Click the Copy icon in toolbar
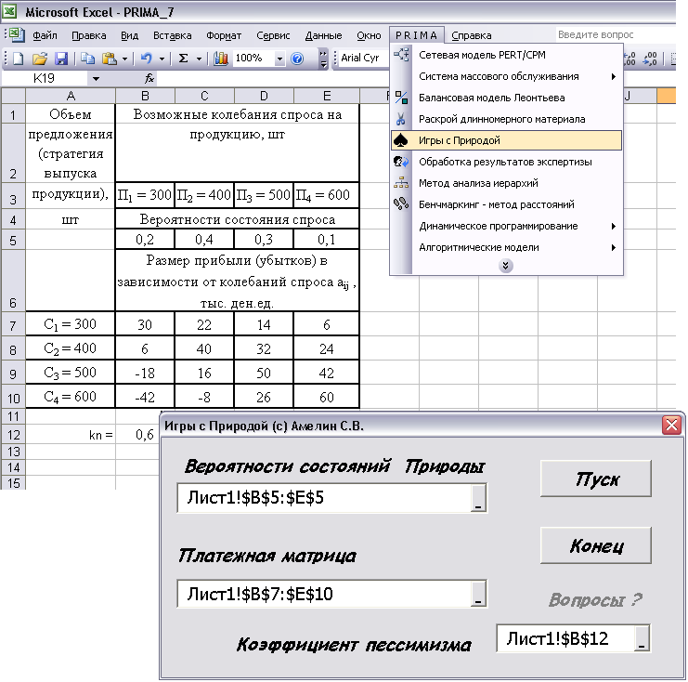The width and height of the screenshot is (688, 682). click(88, 58)
